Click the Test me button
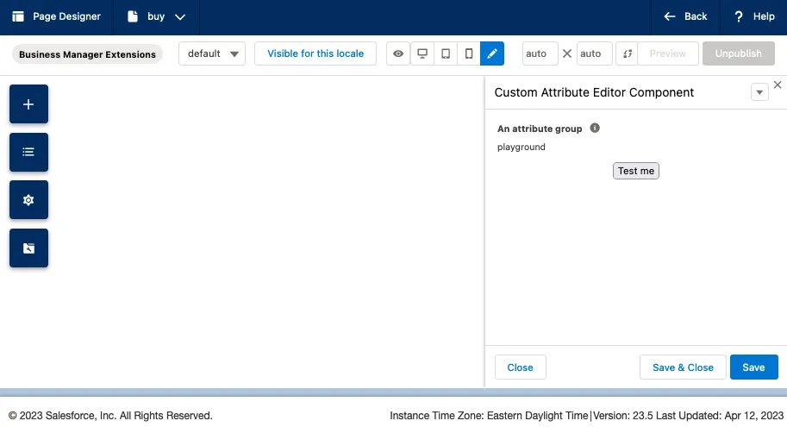787x427 pixels. (x=636, y=171)
